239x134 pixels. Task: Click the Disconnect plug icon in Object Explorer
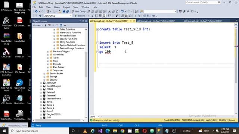pos(49,25)
